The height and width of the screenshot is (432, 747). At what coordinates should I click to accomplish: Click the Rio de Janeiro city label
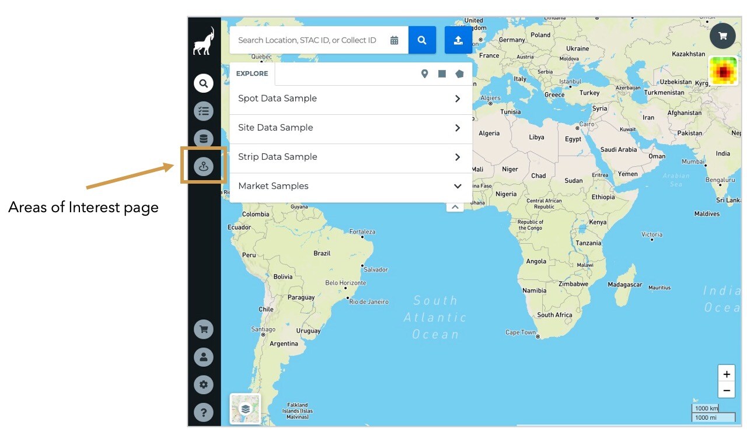click(x=369, y=301)
